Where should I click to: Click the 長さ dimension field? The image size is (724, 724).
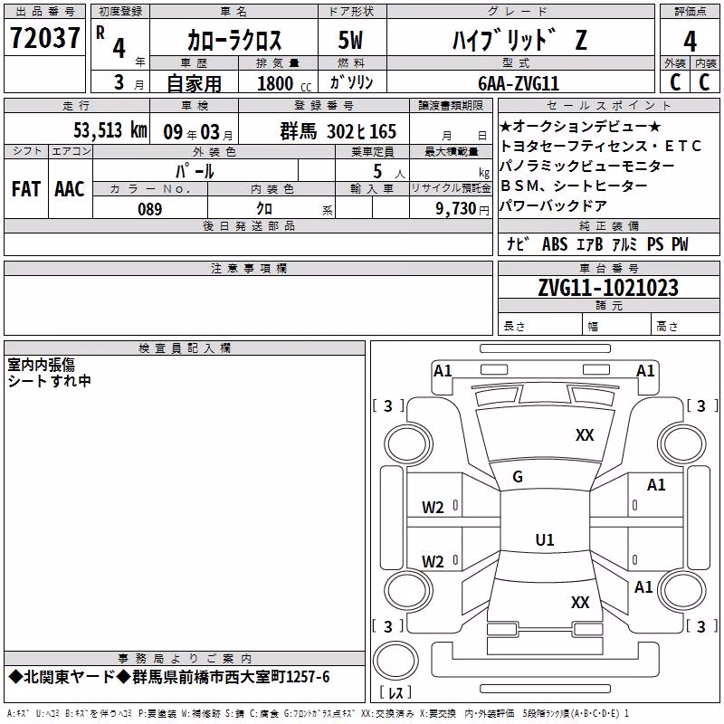[x=540, y=324]
